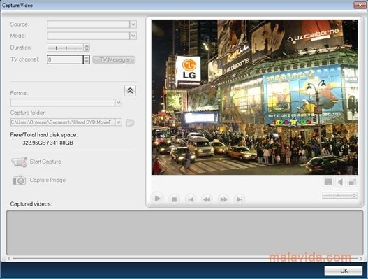Click the captured videos horizontal scrollbar
The height and width of the screenshot is (279, 368).
[185, 259]
